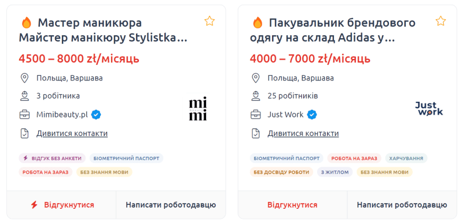The image size is (463, 221).
Task: View contacts for the Just Work vacancy
Action: coord(303,134)
